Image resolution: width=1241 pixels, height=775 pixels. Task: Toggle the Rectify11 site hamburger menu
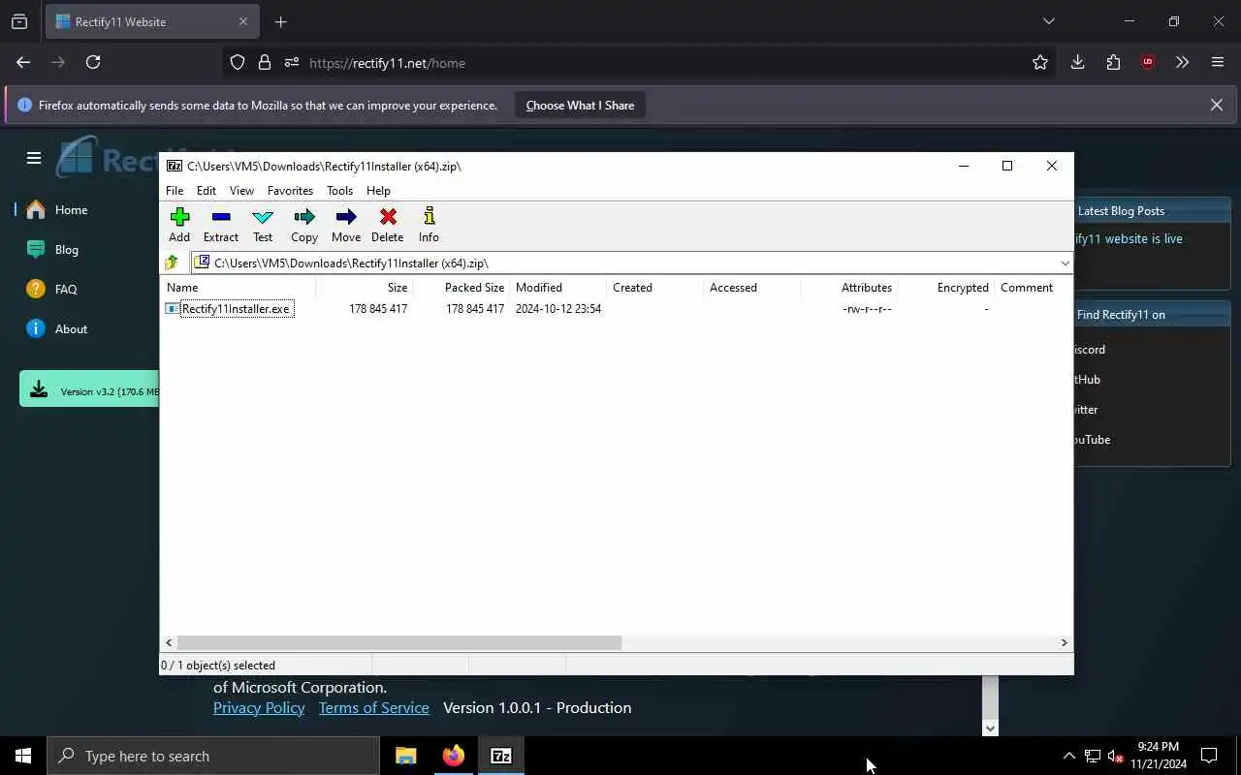[x=34, y=158]
